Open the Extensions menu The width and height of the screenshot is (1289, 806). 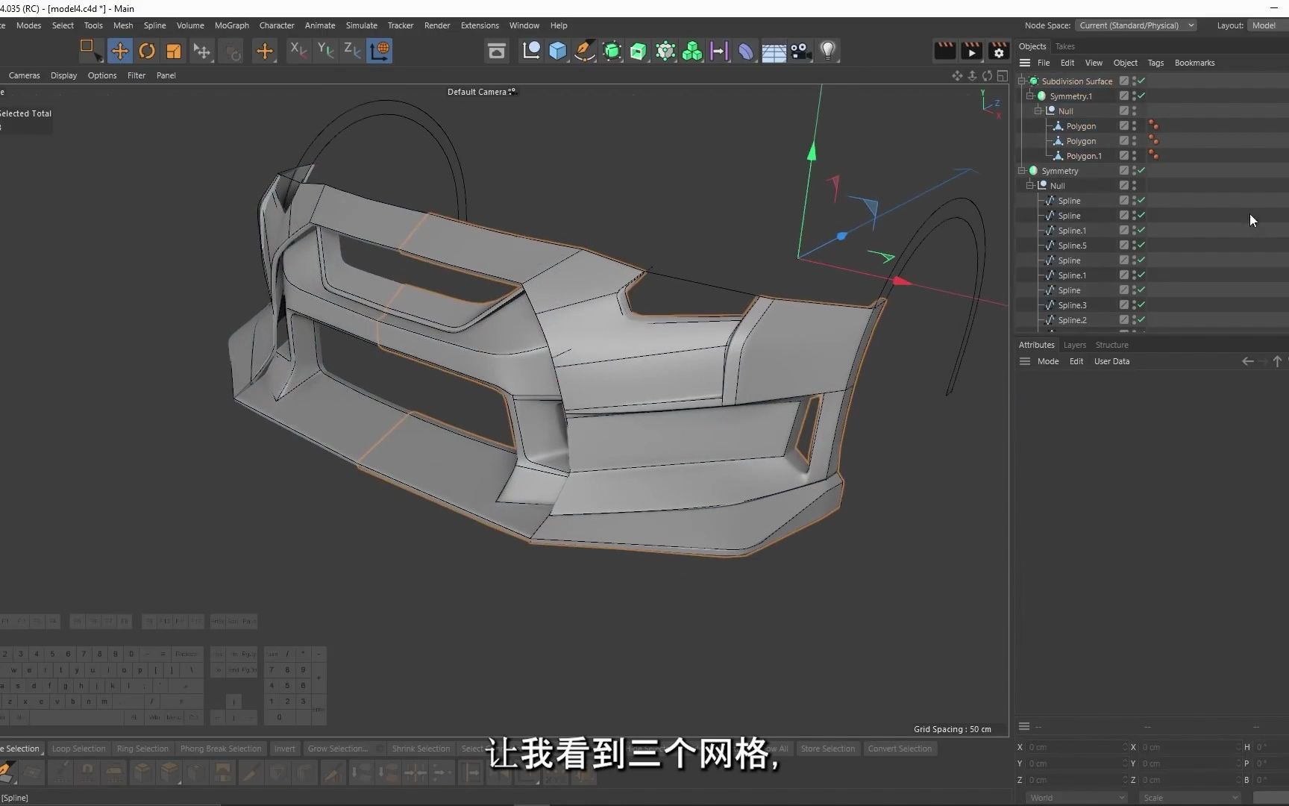[x=480, y=25]
